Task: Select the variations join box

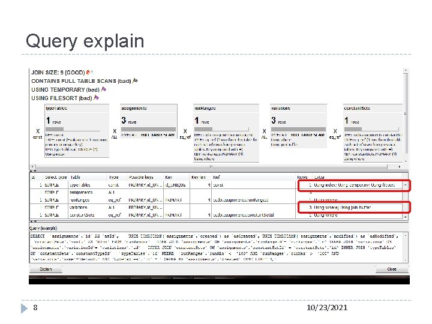Action: (298, 125)
